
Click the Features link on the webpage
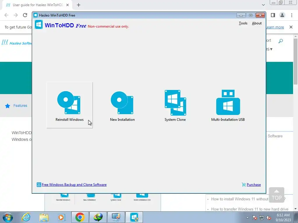point(20,106)
